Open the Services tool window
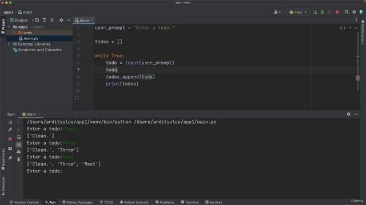366x205 pixels. pyautogui.click(x=213, y=202)
